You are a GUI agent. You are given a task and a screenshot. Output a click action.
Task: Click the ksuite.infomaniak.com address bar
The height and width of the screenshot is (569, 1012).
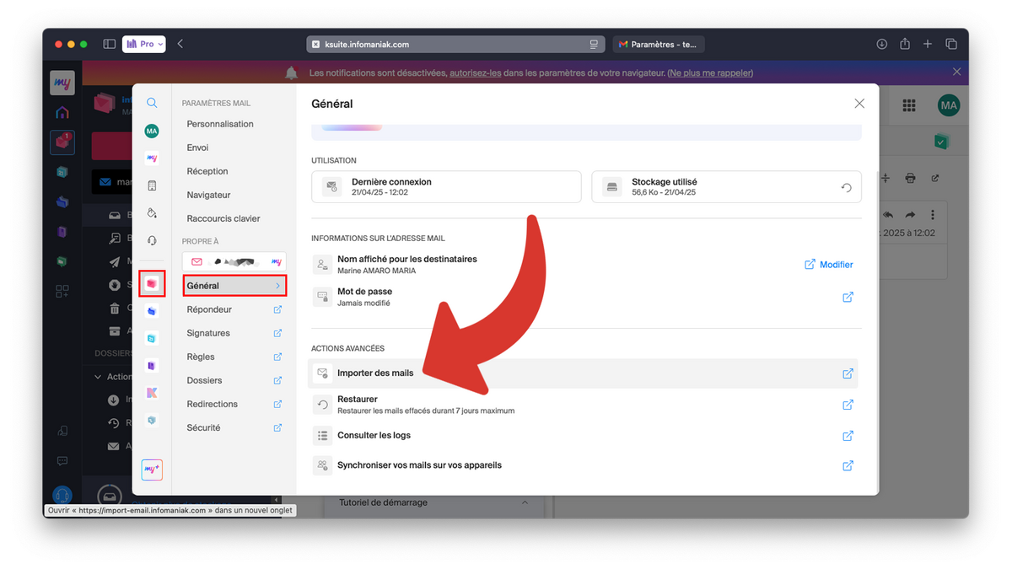455,44
